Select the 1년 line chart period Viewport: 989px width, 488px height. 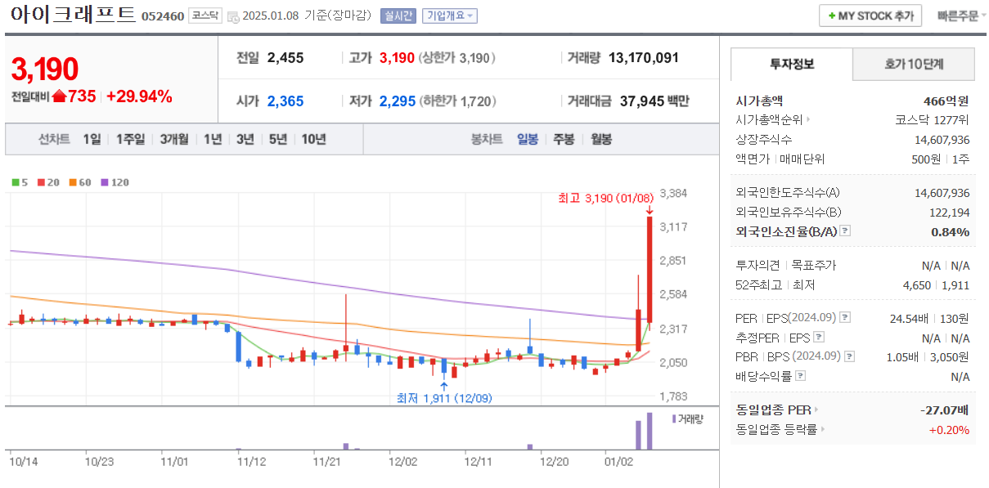coord(213,139)
